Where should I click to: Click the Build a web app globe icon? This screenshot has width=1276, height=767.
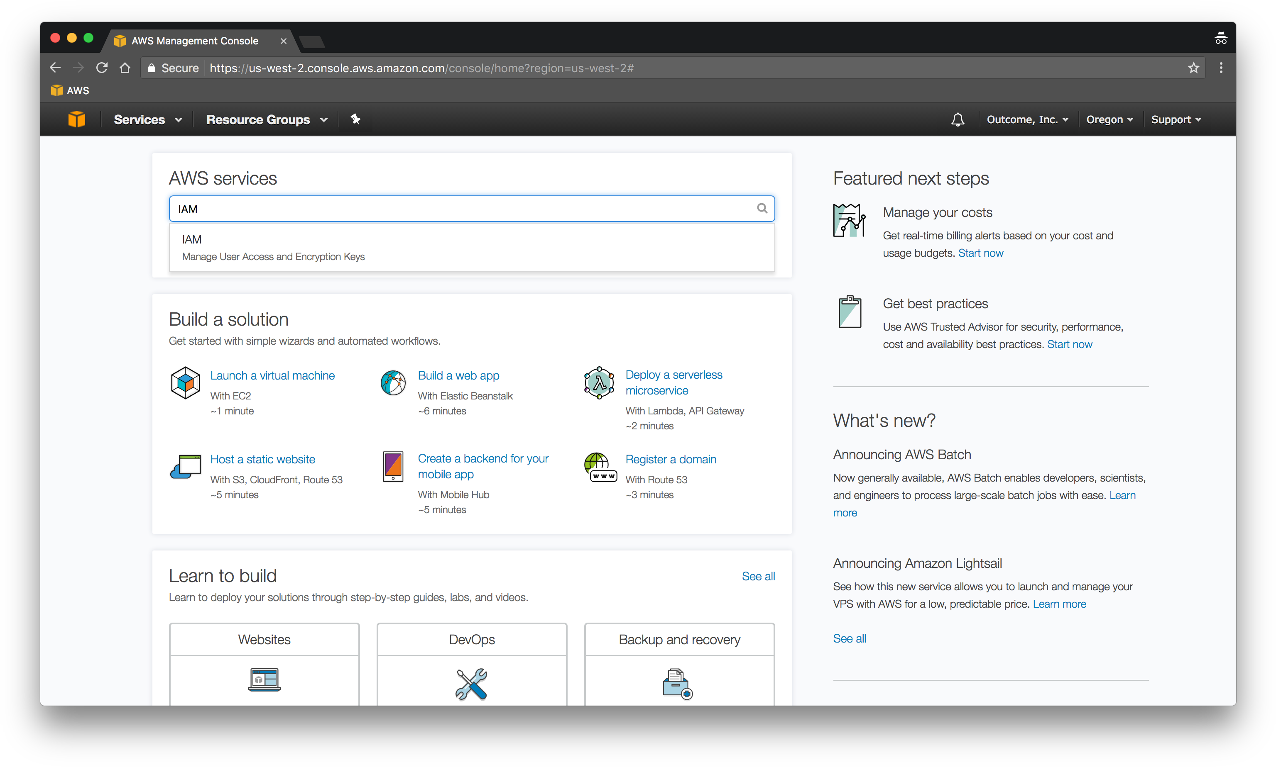pos(393,383)
